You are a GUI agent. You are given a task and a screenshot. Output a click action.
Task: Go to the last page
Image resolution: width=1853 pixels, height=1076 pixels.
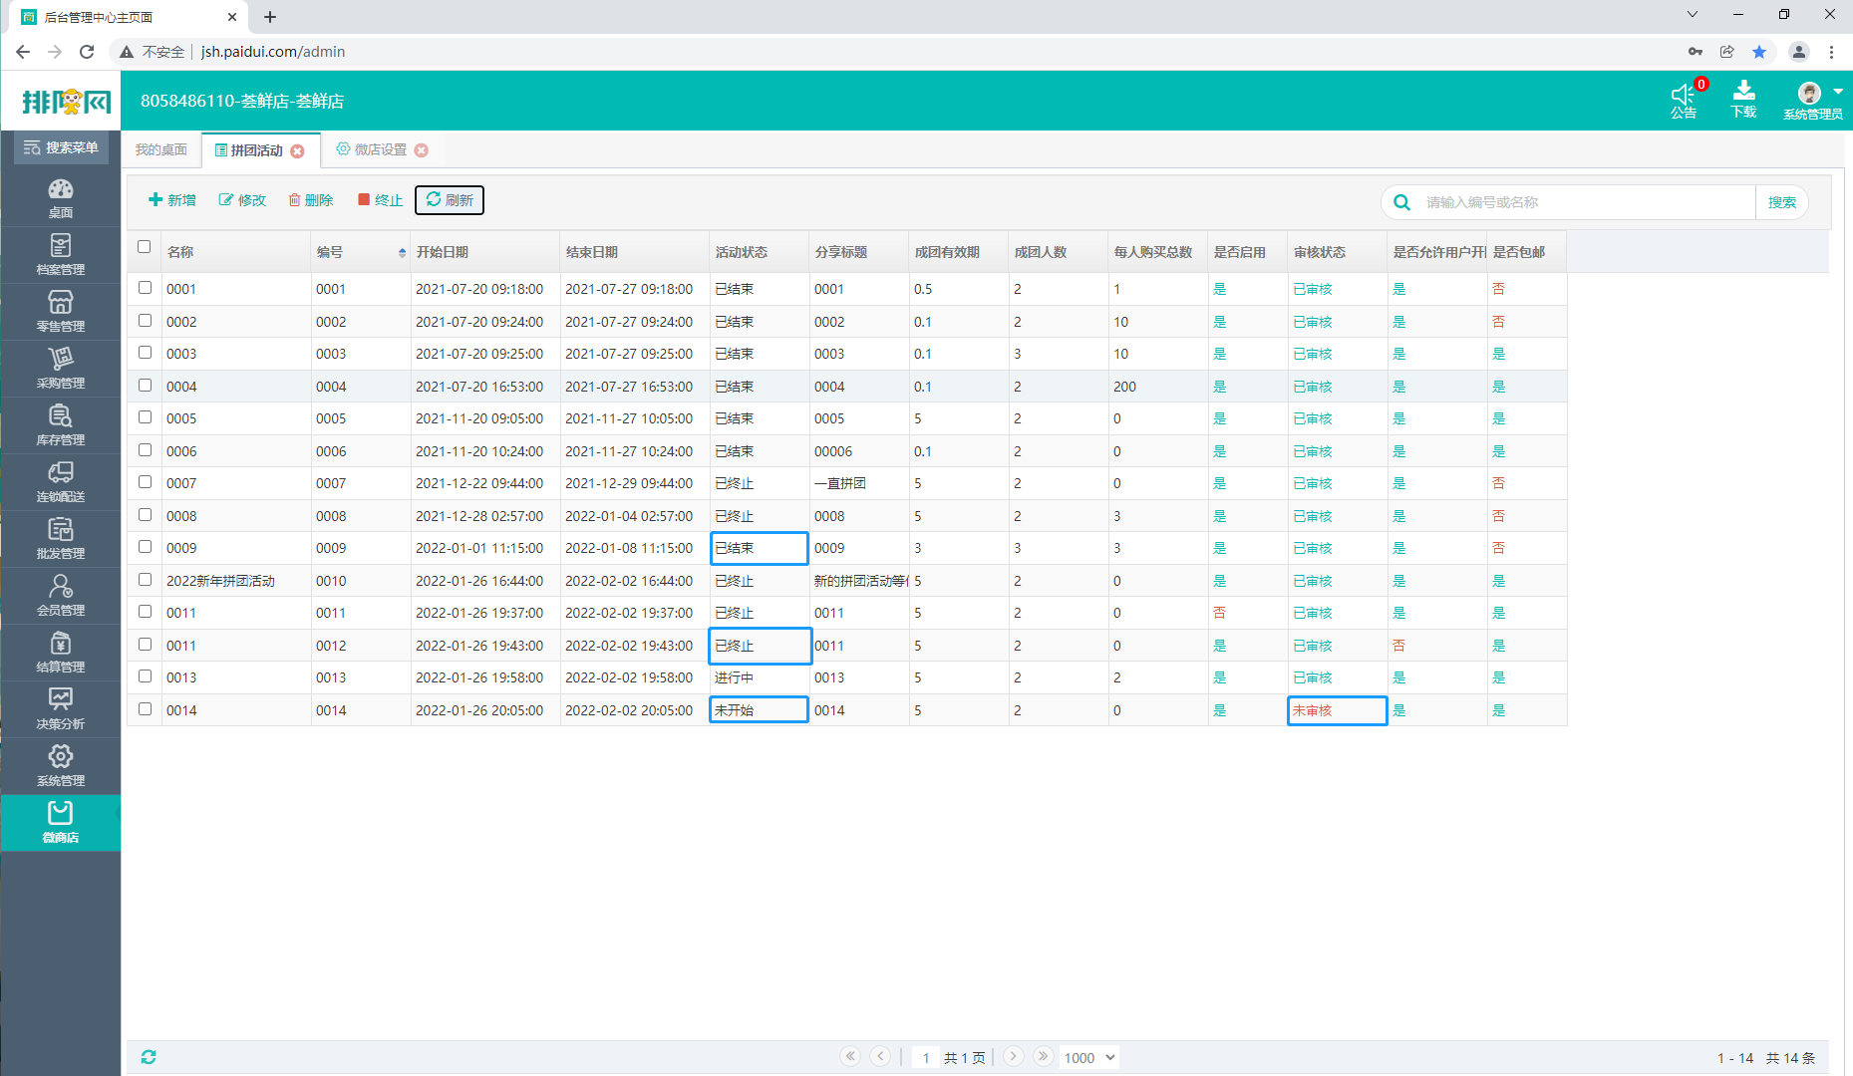tap(1043, 1056)
